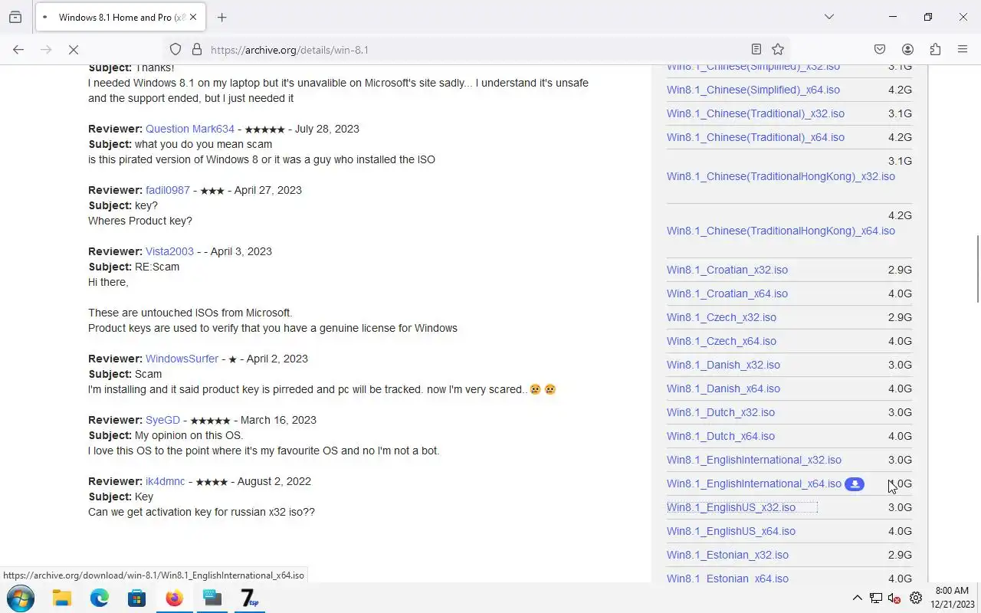The width and height of the screenshot is (981, 613).
Task: Open Firefox account icon
Action: coord(907,50)
